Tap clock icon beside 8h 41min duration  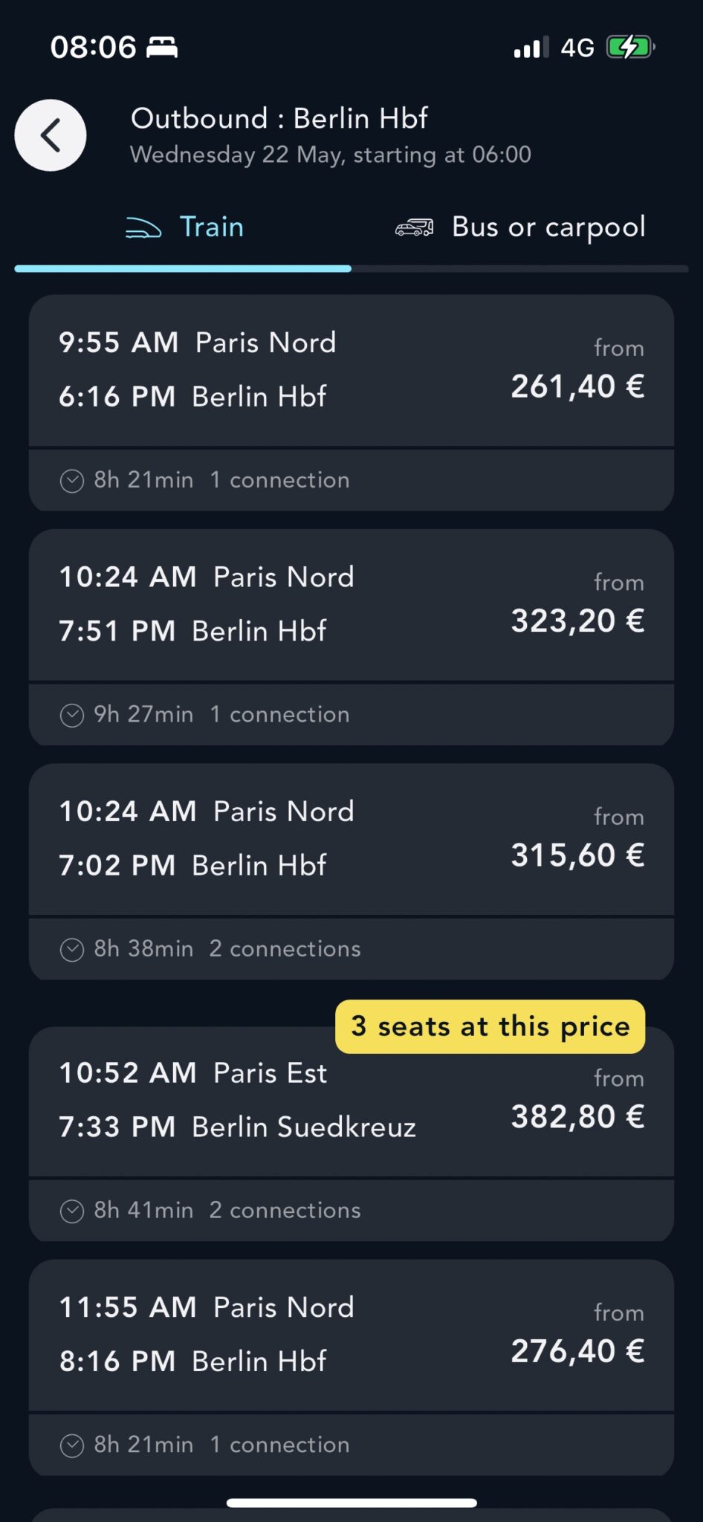click(71, 1211)
